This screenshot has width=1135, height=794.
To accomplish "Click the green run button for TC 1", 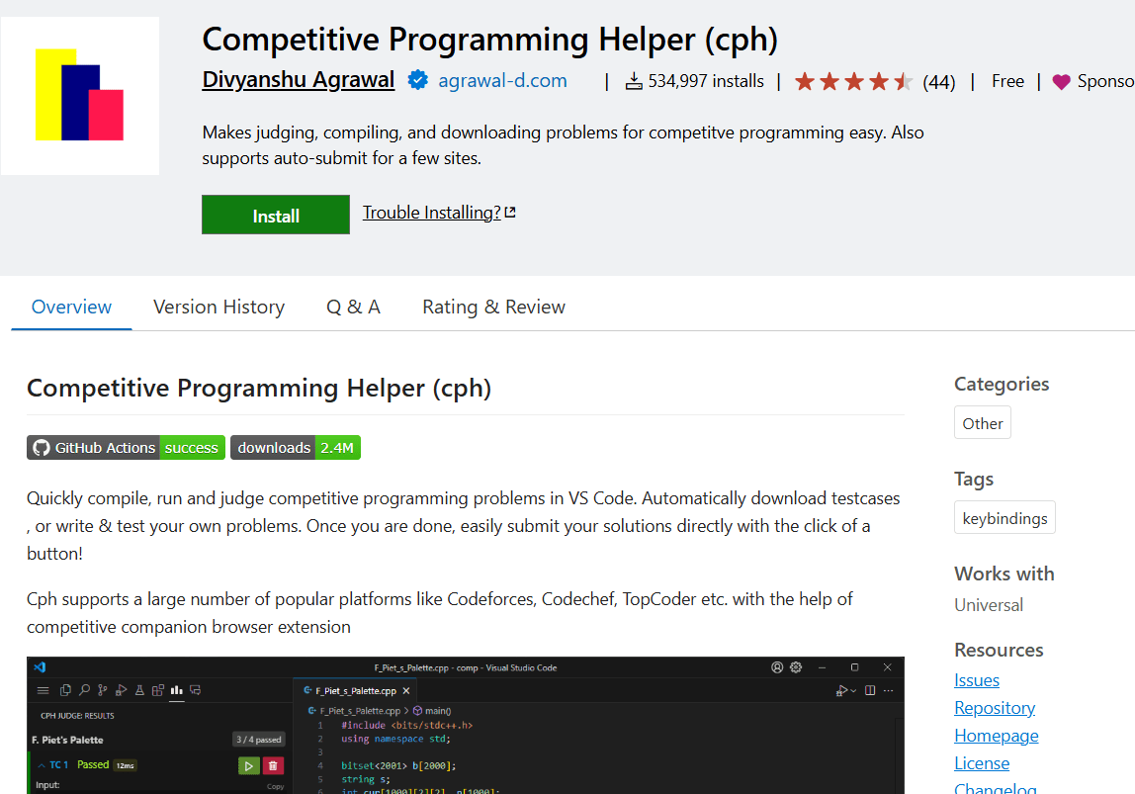I will [x=248, y=765].
